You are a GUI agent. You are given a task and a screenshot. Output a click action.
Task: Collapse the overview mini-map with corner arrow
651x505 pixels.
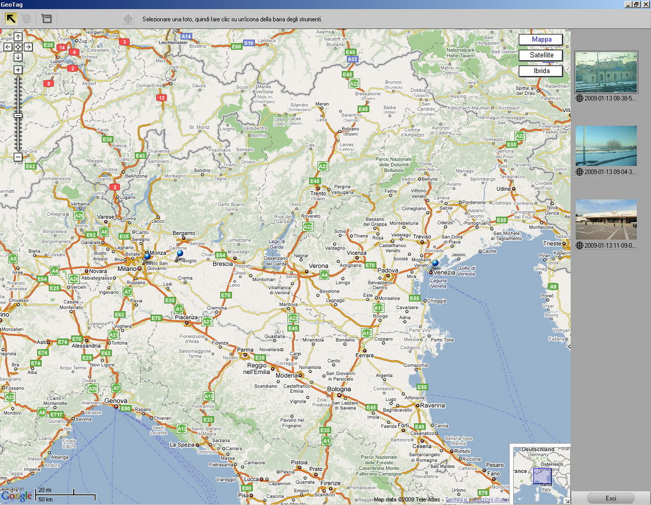567,501
